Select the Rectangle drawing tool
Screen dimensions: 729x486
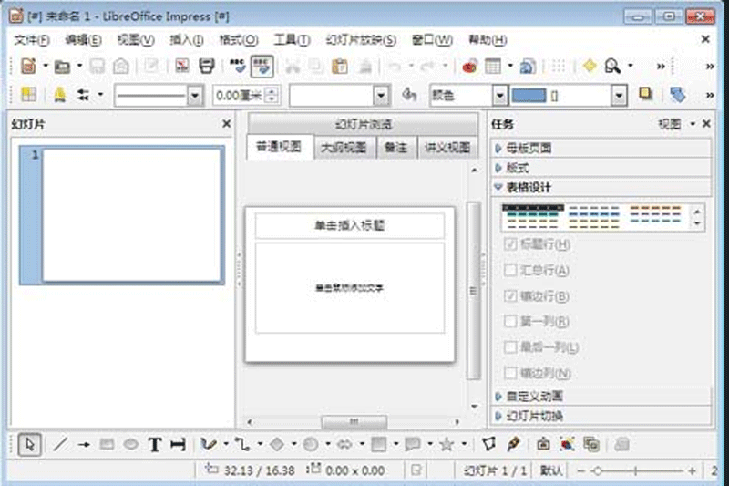(108, 445)
